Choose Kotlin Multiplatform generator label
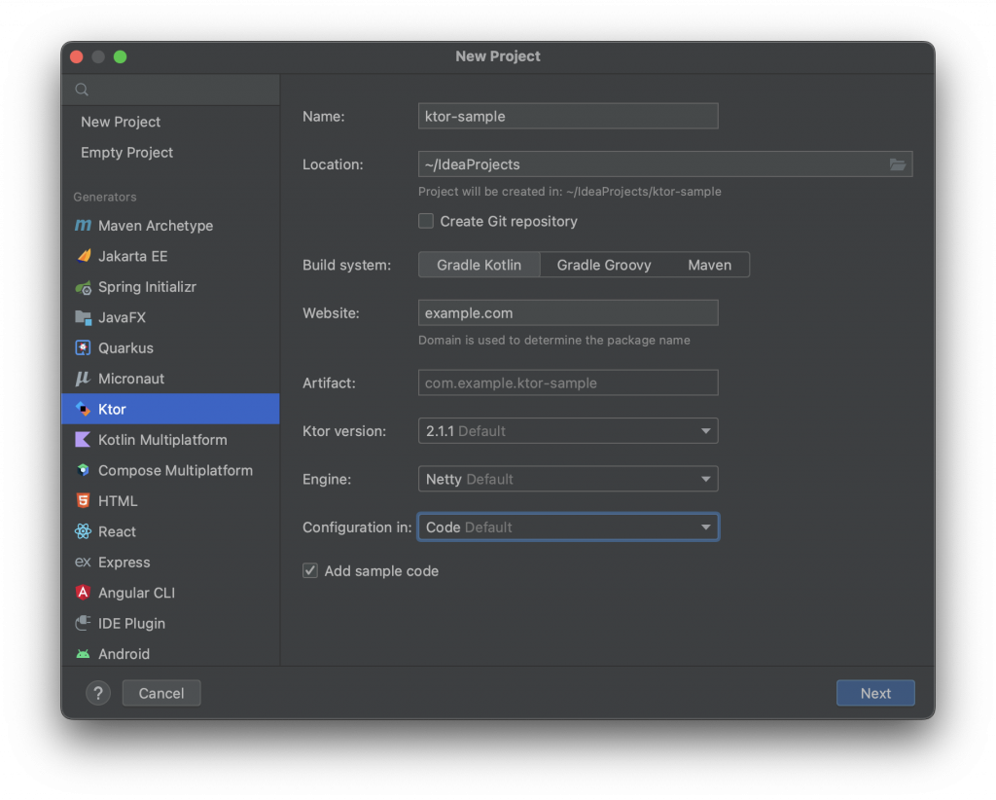 coord(162,440)
